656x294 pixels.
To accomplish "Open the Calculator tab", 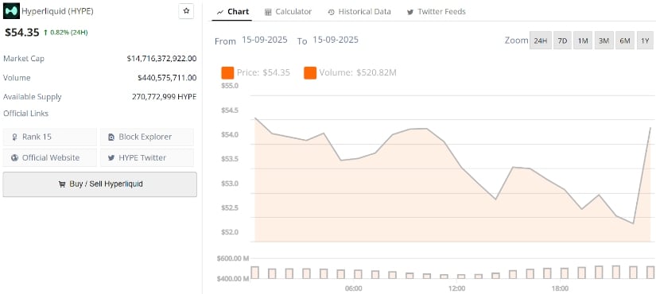I will (289, 12).
